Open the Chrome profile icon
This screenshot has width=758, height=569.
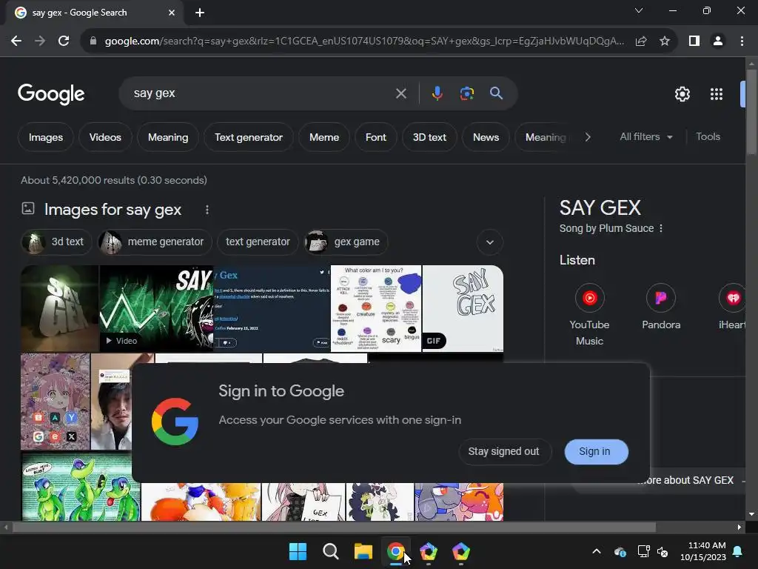[718, 41]
